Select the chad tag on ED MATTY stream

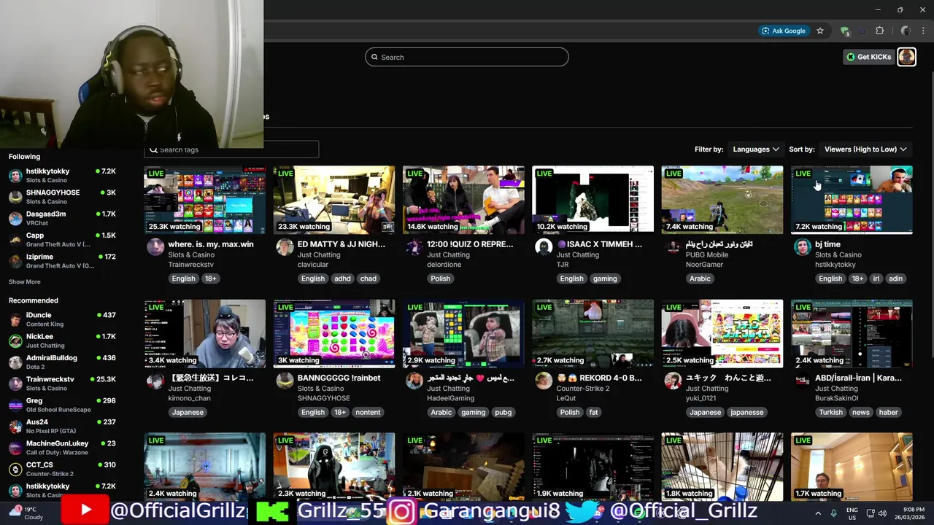click(368, 279)
